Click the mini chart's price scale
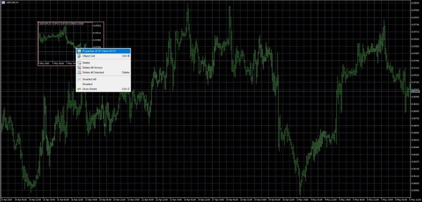The width and height of the screenshot is (422, 202). (x=98, y=41)
